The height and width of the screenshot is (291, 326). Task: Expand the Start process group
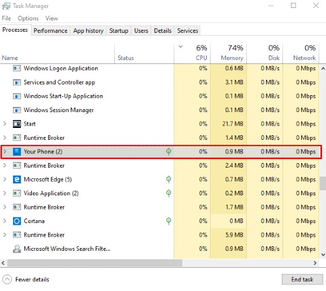click(5, 124)
